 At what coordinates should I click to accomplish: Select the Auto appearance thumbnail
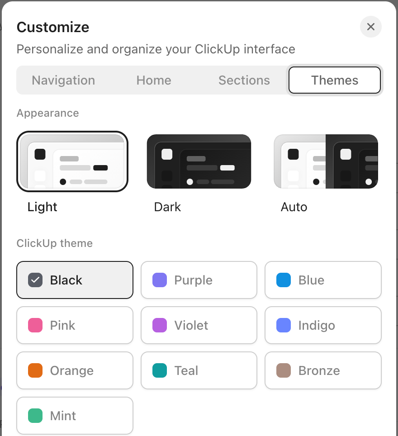(326, 161)
